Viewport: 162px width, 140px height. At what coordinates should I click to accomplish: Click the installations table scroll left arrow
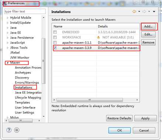coord(54,100)
